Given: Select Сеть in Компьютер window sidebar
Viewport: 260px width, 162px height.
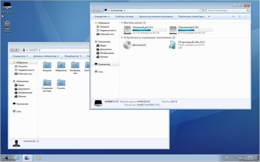Looking at the screenshot, I should pos(101,72).
